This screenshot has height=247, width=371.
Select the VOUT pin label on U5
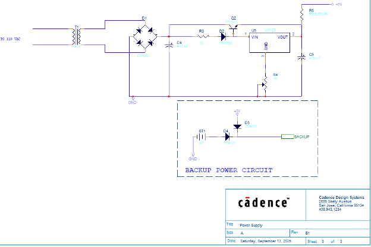pos(282,37)
